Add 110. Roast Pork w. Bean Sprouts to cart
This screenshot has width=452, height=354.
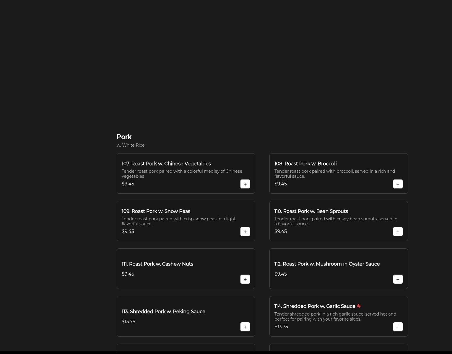(x=398, y=232)
